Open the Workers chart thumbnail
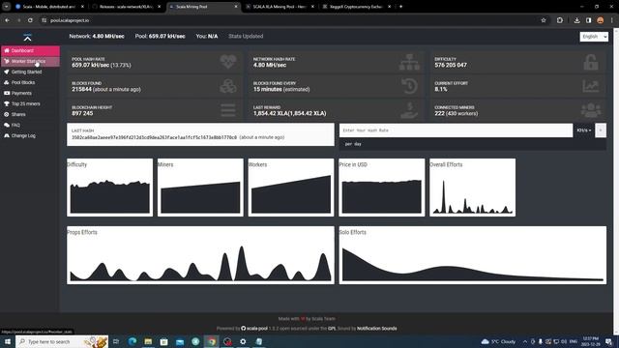This screenshot has width=619, height=348. click(291, 188)
